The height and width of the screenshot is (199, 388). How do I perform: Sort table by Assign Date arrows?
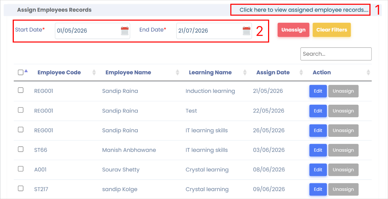(301, 73)
